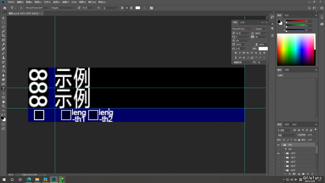Click text color swatch in options bar
Viewport: 325px width, 183px height.
point(138,8)
